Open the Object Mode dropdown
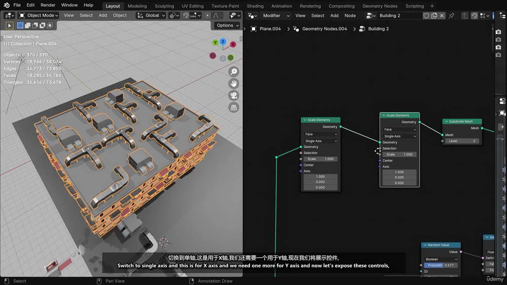Viewport: 507px width, 285px height. tap(38, 15)
